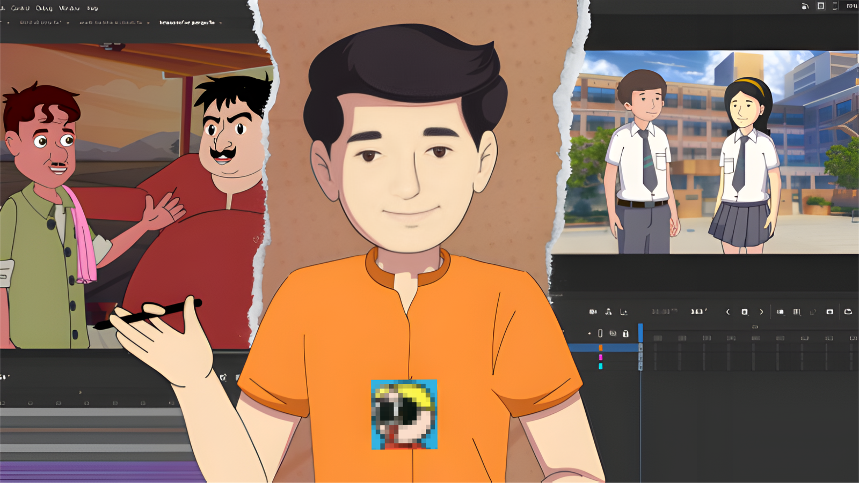The width and height of the screenshot is (859, 483).
Task: Open the Control menu
Action: (x=20, y=8)
